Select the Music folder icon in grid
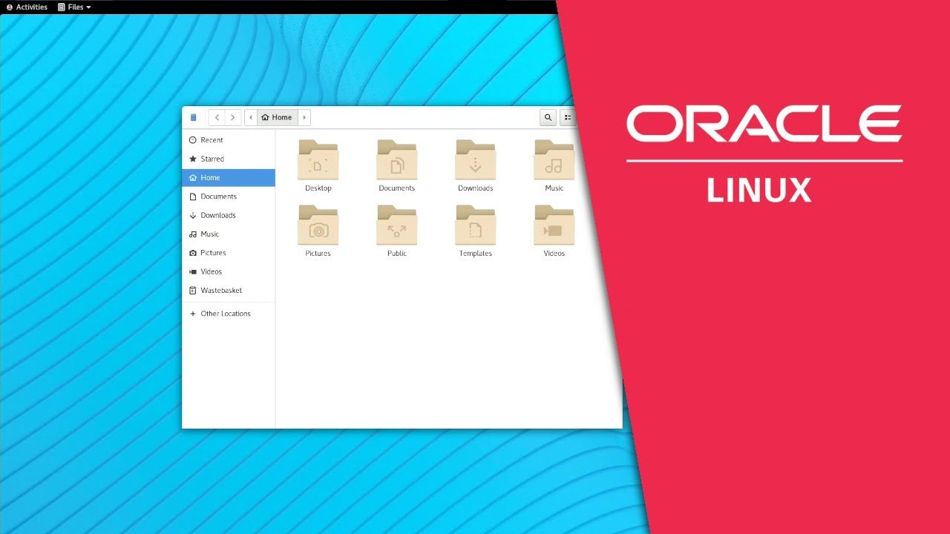Viewport: 950px width, 534px height. 554,160
